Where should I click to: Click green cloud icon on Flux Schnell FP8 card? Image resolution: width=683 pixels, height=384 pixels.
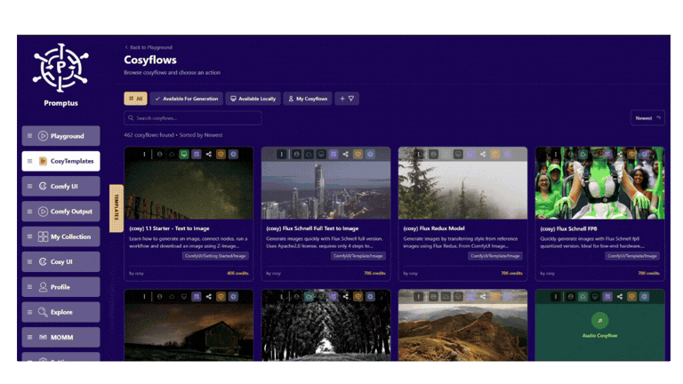(x=583, y=154)
